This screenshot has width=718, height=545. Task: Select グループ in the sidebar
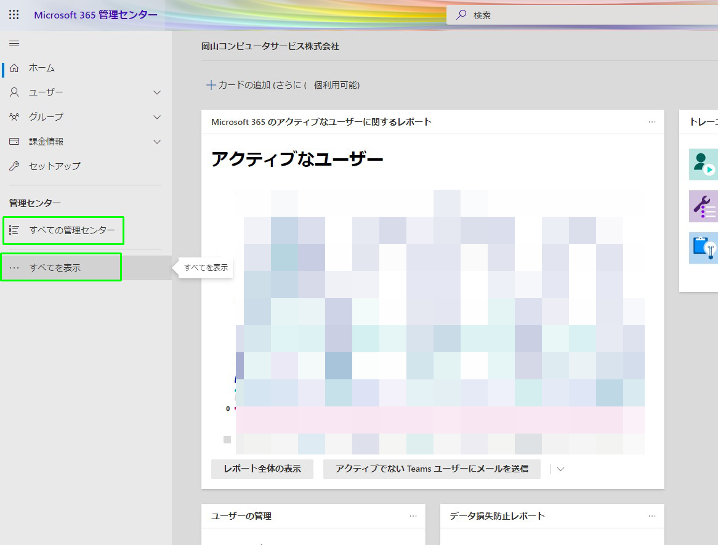pyautogui.click(x=46, y=117)
